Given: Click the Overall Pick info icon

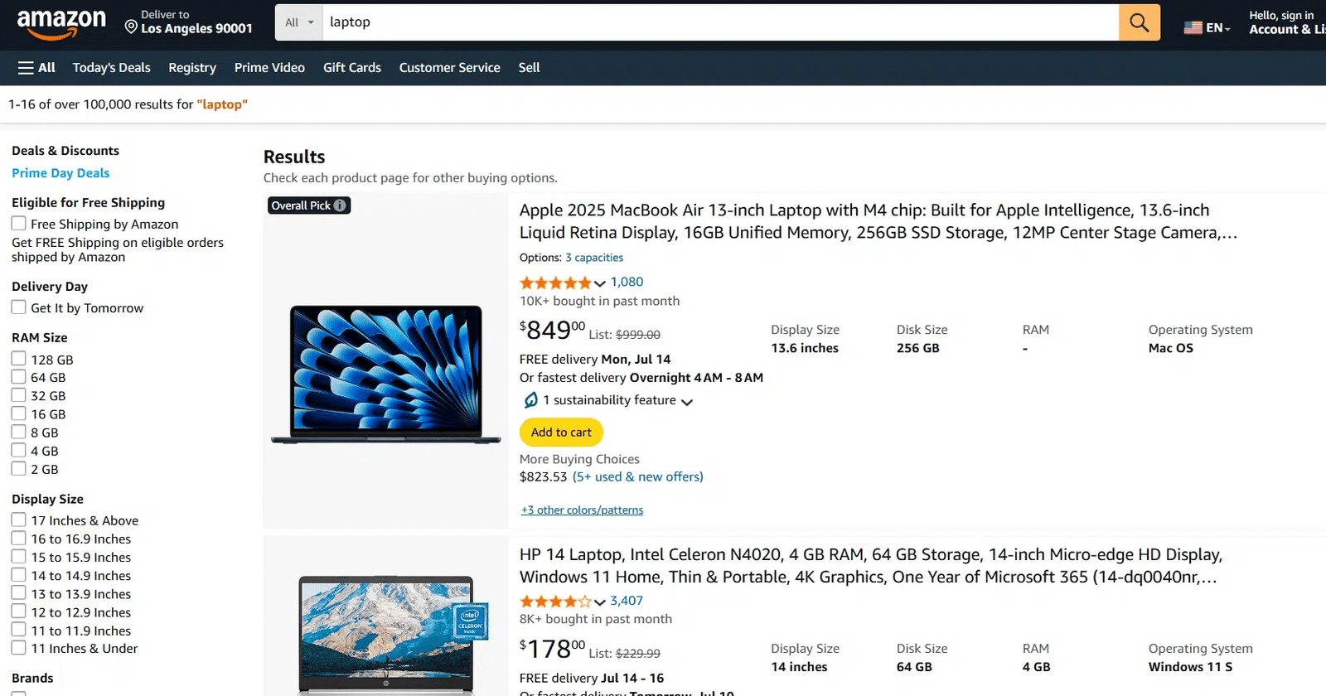Looking at the screenshot, I should point(340,205).
